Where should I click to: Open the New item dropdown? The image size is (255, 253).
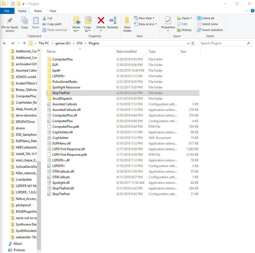coord(144,18)
